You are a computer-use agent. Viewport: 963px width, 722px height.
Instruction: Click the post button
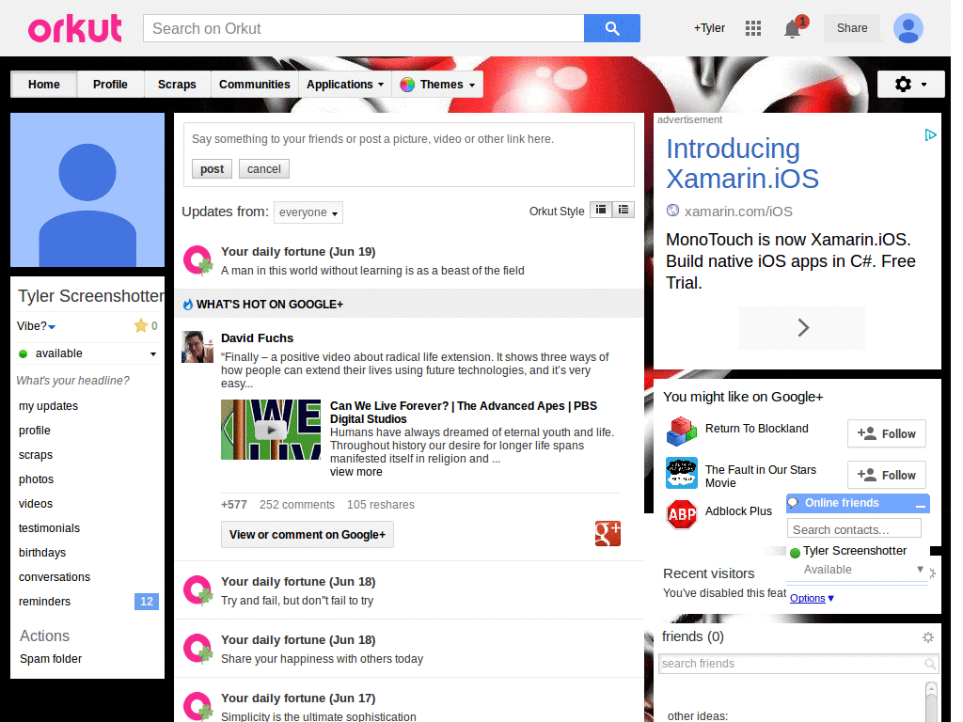212,169
